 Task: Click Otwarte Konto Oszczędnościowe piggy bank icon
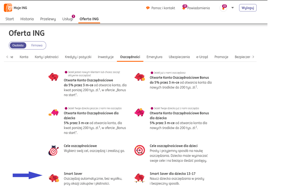point(53,77)
